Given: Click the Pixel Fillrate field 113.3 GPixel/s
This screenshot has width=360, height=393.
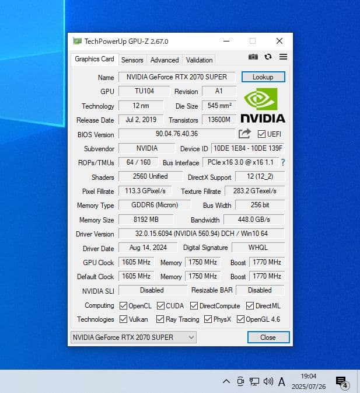Looking at the screenshot, I should [x=145, y=191].
